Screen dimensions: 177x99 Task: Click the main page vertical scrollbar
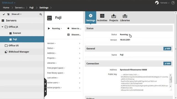coord(176,49)
